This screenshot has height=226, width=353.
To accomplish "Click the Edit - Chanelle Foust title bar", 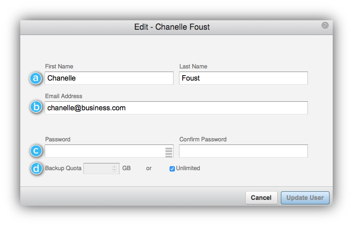I will click(176, 27).
